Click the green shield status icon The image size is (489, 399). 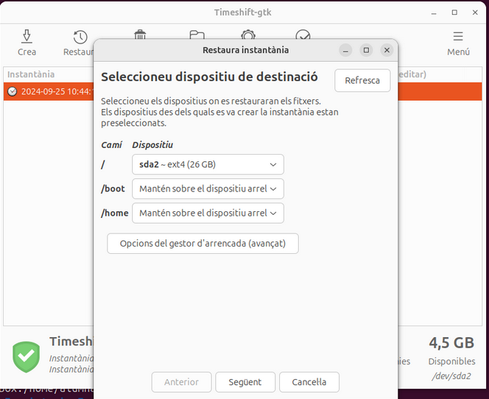click(x=27, y=356)
